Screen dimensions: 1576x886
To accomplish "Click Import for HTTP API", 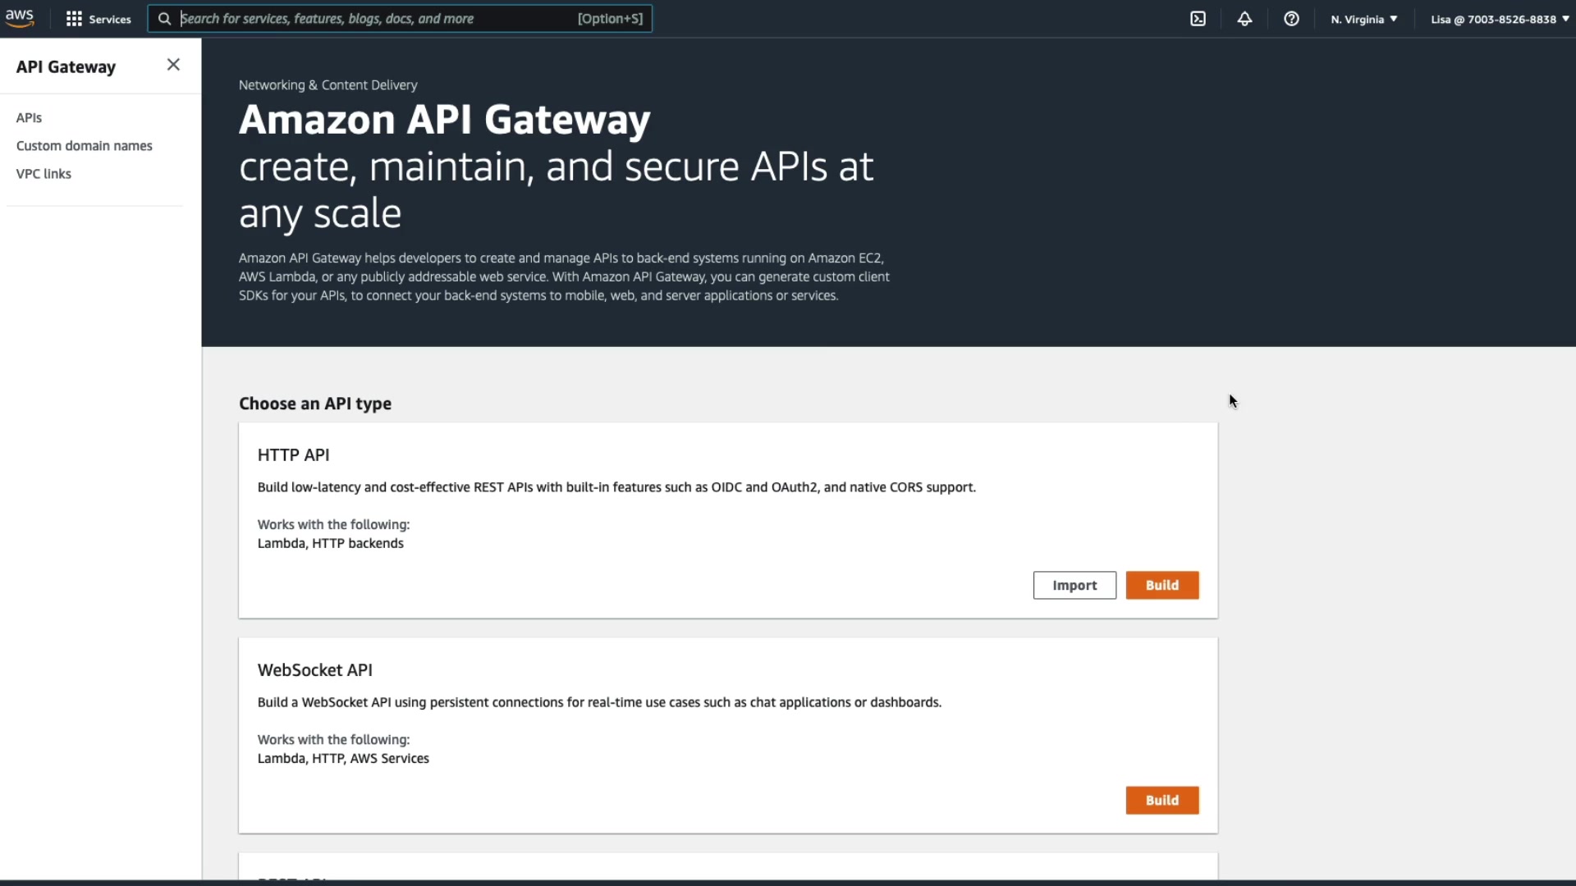I will click(x=1074, y=585).
